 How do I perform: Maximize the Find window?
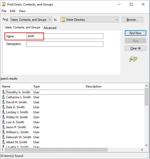click(x=131, y=4)
